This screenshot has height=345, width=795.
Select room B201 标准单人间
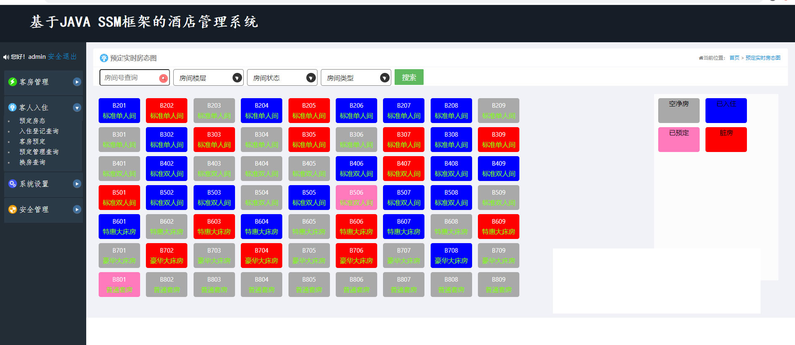[119, 111]
